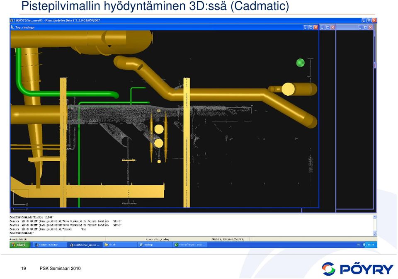Open the folder window from the taskbar
Viewport: 398px width, 279px height.
119,245
